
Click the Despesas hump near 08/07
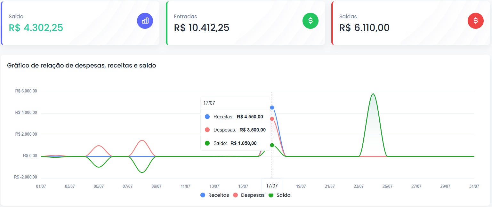pos(142,141)
